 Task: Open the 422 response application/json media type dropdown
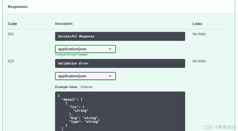coord(85,76)
